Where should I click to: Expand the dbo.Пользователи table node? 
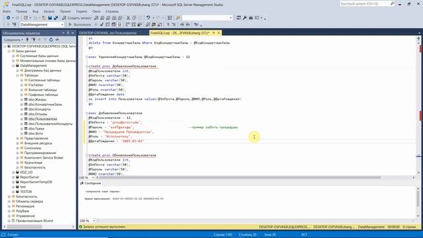coord(22,119)
